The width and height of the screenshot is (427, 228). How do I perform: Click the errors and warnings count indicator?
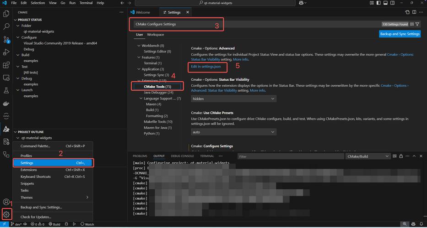coord(38,224)
